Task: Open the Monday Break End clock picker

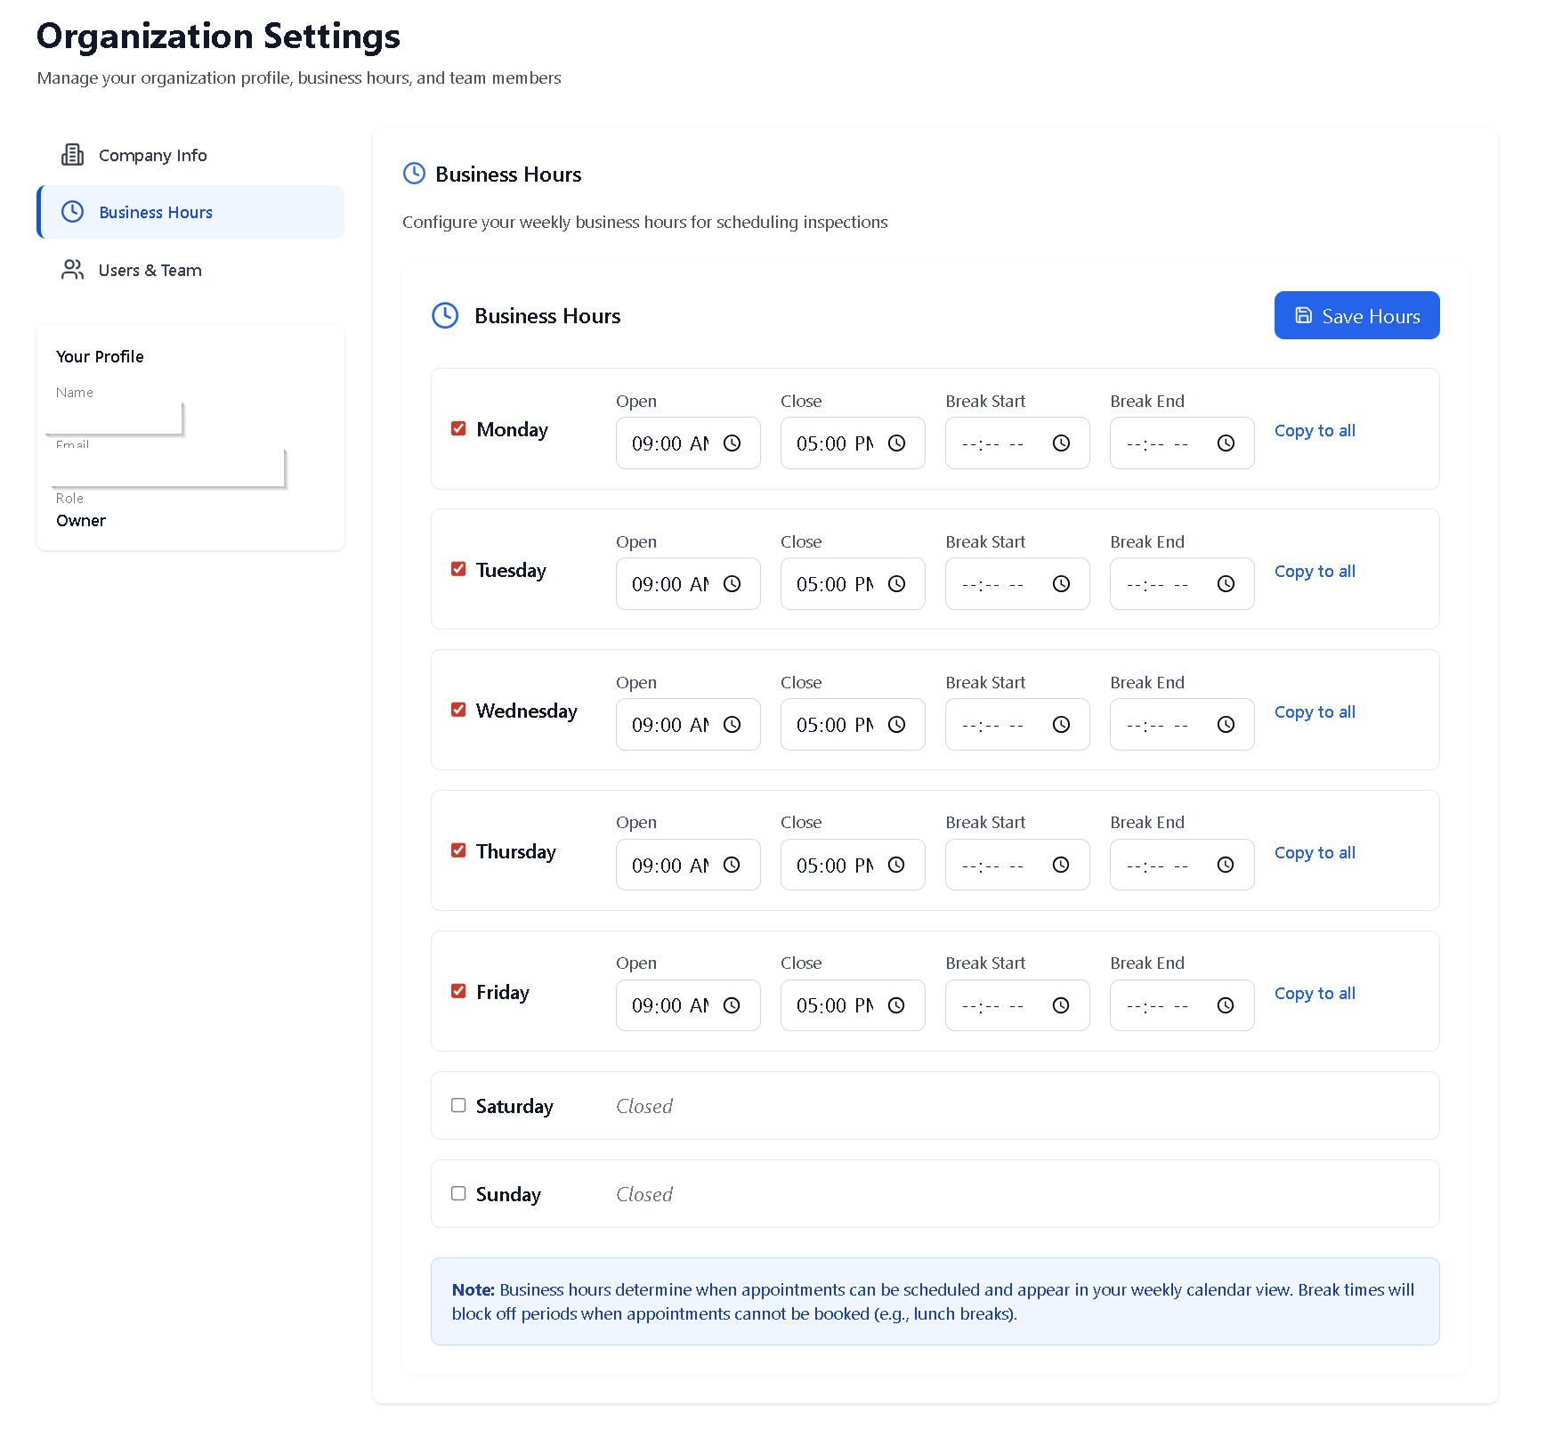Action: (1226, 443)
